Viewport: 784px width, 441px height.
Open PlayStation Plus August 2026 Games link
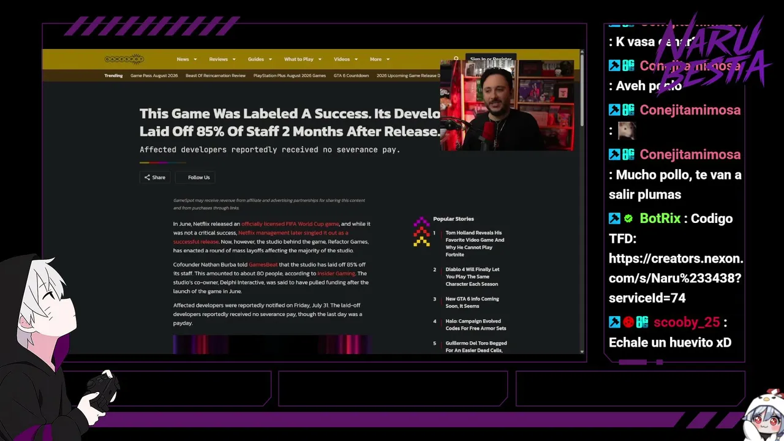pos(290,76)
